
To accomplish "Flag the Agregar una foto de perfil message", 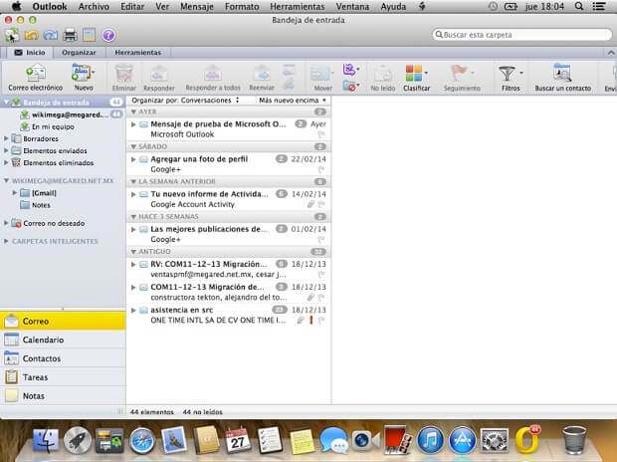I will tap(321, 169).
